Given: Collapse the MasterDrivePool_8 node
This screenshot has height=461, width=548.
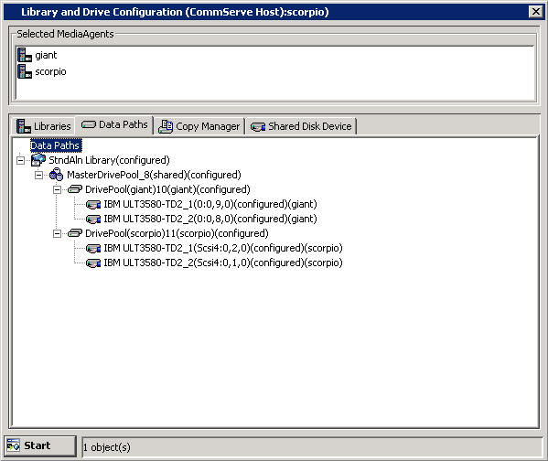Looking at the screenshot, I should (38, 175).
